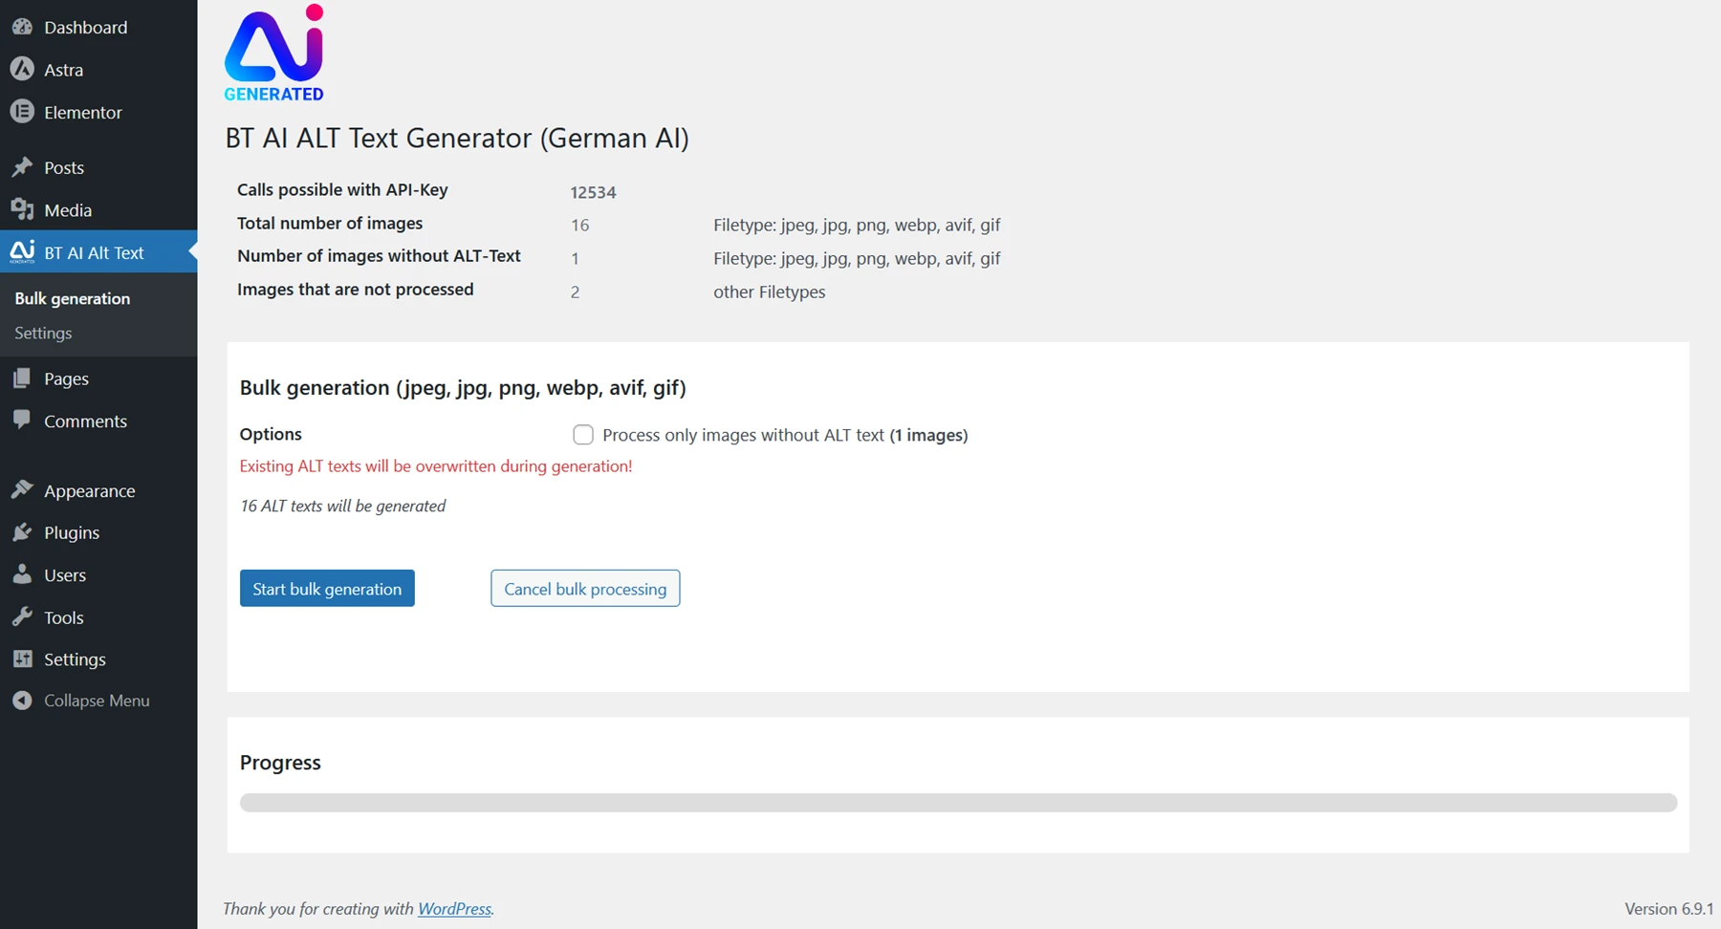Select the BT AI Alt Text plugin icon
This screenshot has width=1721, height=929.
[x=23, y=251]
